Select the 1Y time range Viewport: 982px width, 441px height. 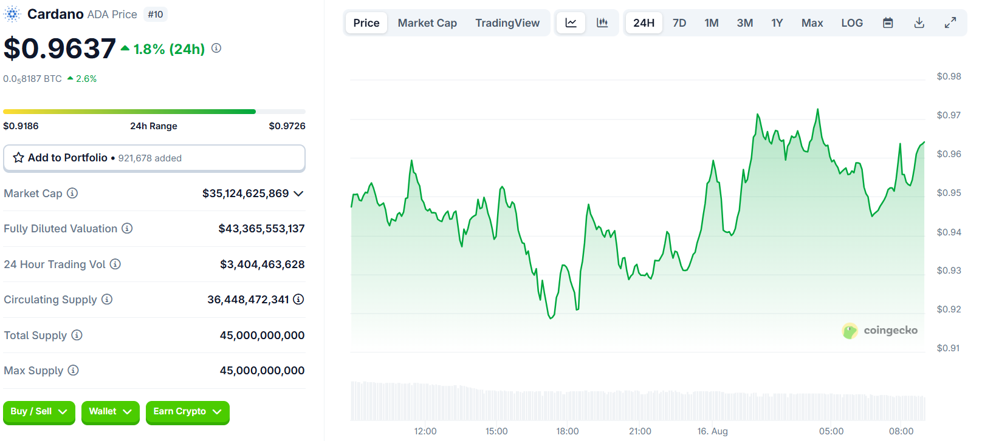[x=777, y=23]
